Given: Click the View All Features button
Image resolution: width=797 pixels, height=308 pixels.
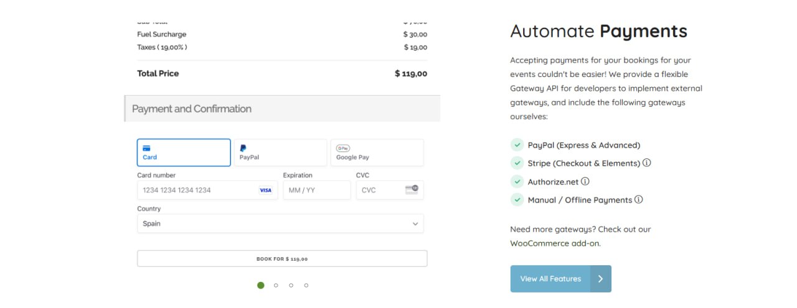Looking at the screenshot, I should 560,279.
